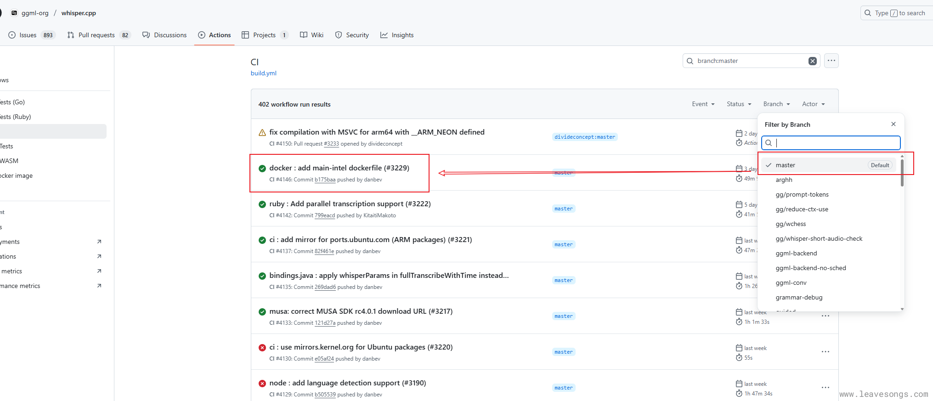Pick gg/prompt-tokens branch in the list
The image size is (933, 401).
(802, 195)
